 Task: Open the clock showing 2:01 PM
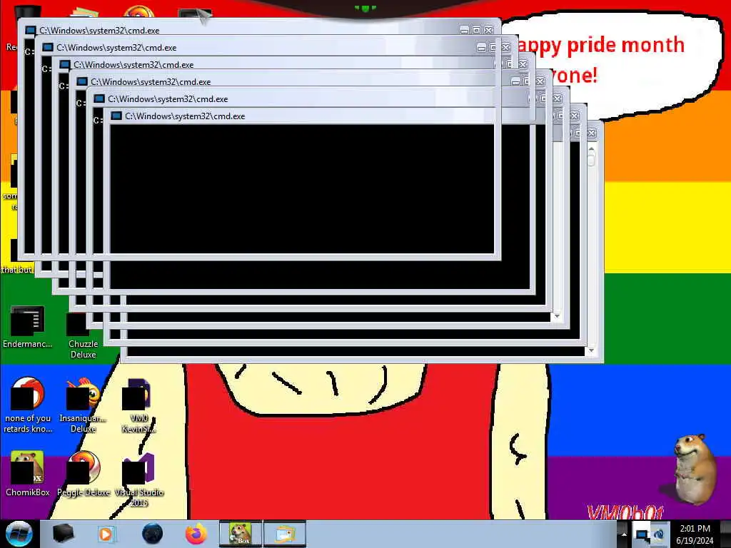(x=695, y=534)
